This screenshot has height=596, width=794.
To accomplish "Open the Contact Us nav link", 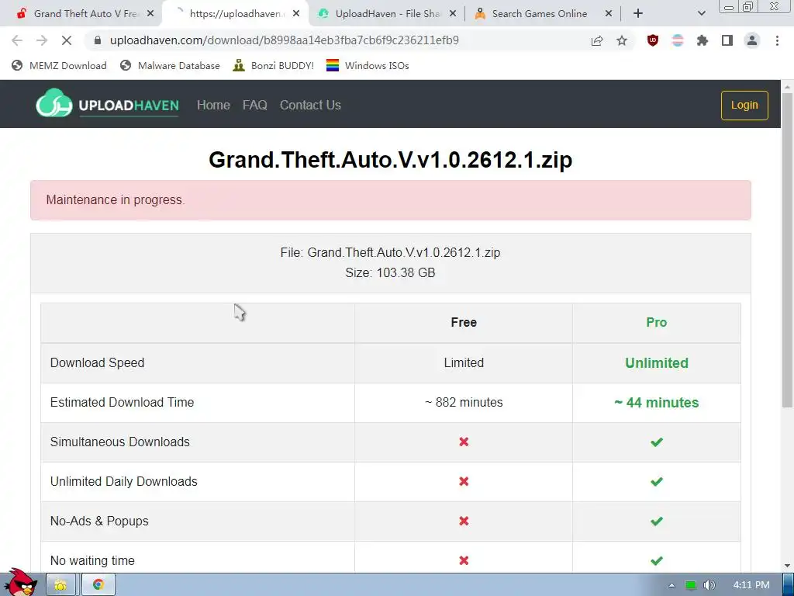I will pos(310,105).
